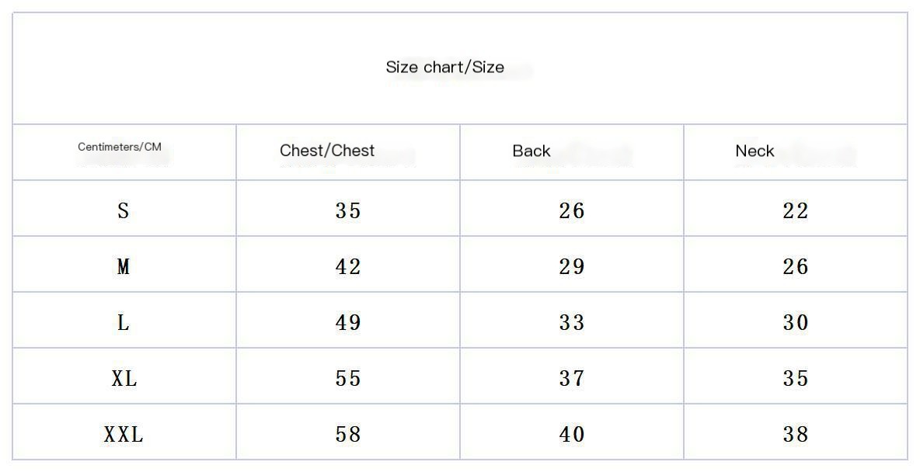Select chest value 42 for size M
Viewport: 920px width, 472px height.
click(x=348, y=267)
